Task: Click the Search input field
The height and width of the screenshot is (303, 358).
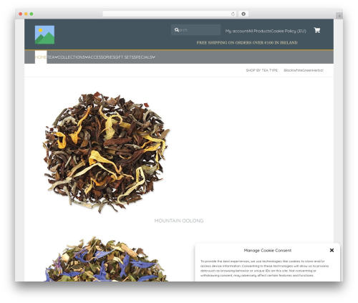Action: 195,30
